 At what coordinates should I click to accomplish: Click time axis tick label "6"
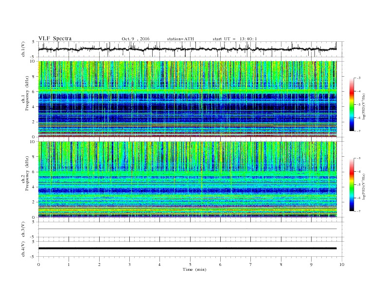click(220, 264)
